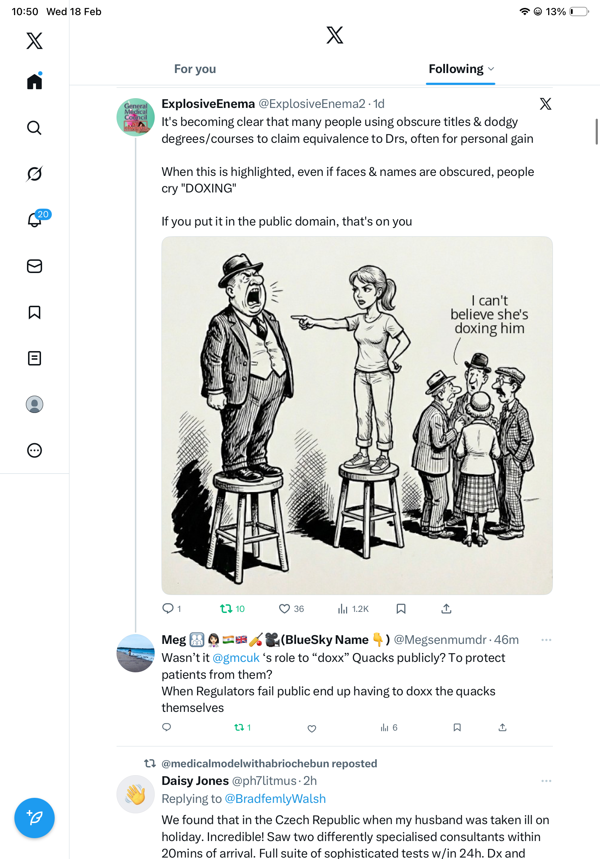Open more options on Daisy Jones post
Image resolution: width=600 pixels, height=859 pixels.
(x=546, y=781)
